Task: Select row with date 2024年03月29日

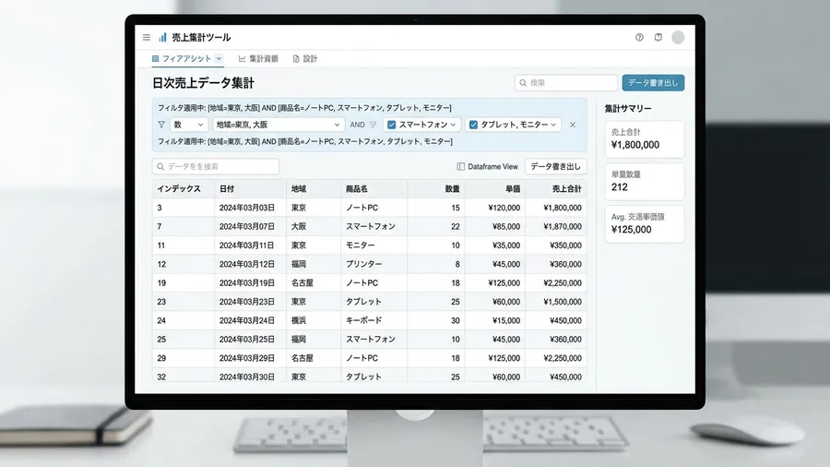Action: pyautogui.click(x=370, y=358)
